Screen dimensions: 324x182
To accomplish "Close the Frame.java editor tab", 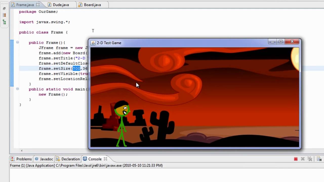I will click(38, 5).
